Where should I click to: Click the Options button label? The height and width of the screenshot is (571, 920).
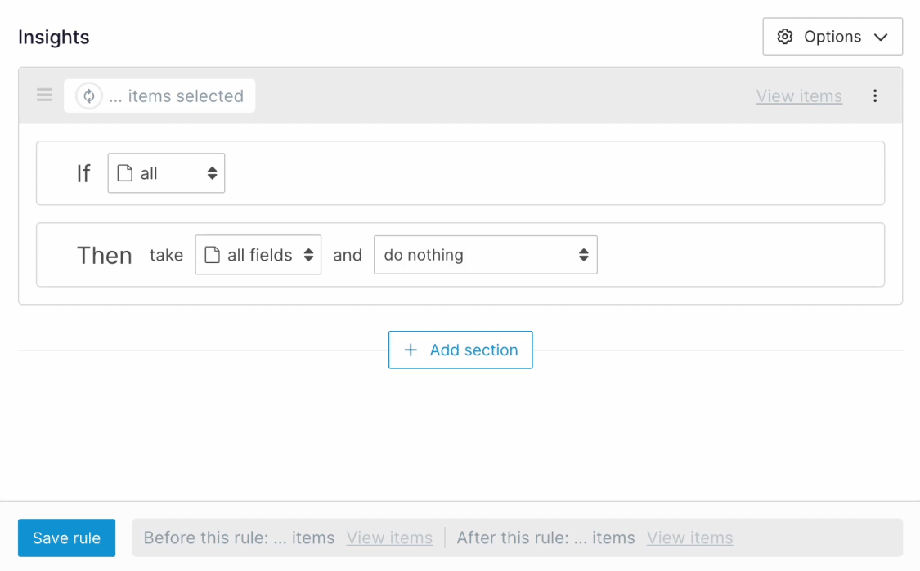pos(832,37)
